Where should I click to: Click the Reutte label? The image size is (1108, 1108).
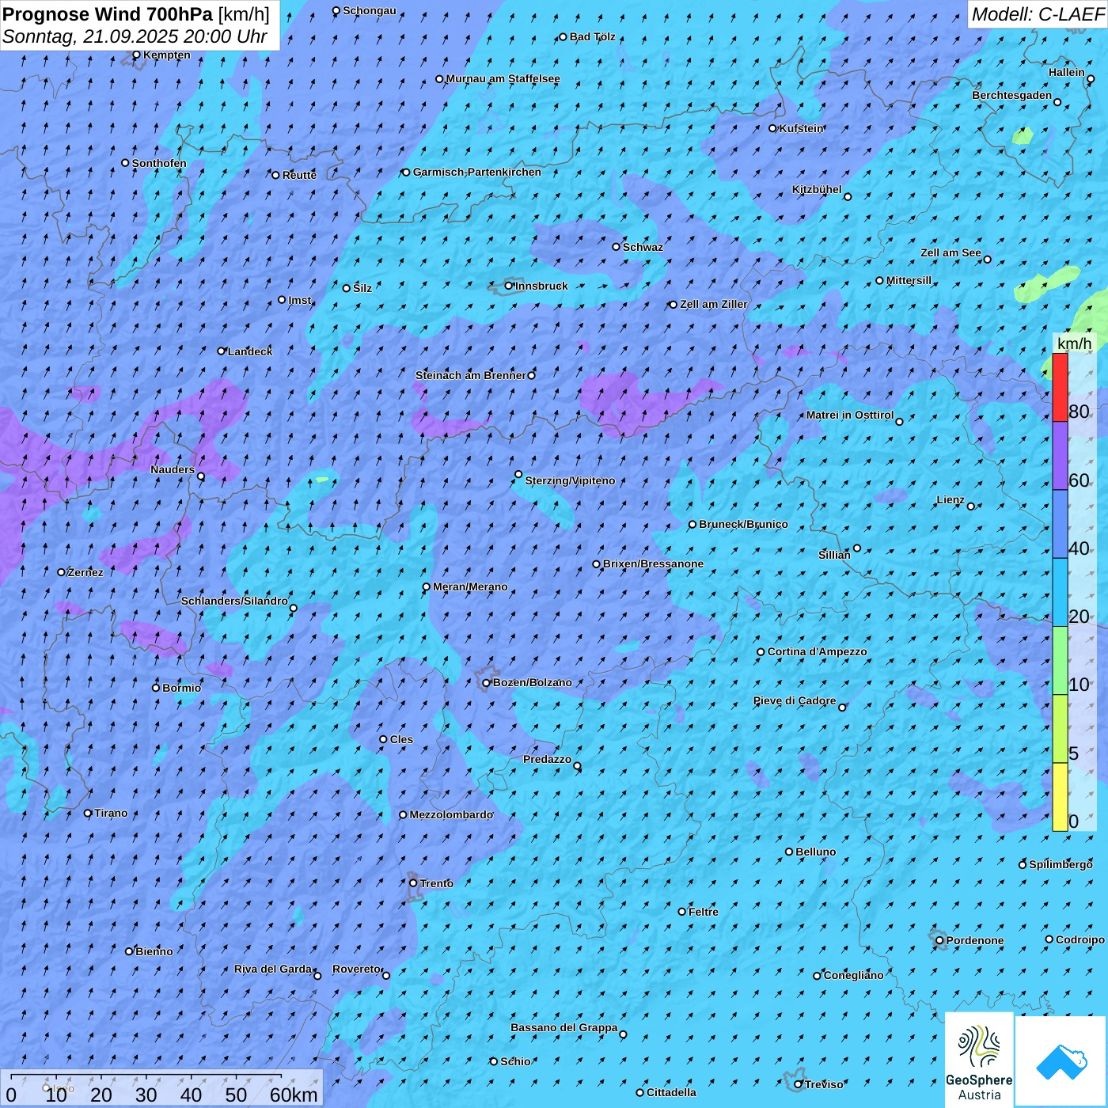(x=299, y=175)
